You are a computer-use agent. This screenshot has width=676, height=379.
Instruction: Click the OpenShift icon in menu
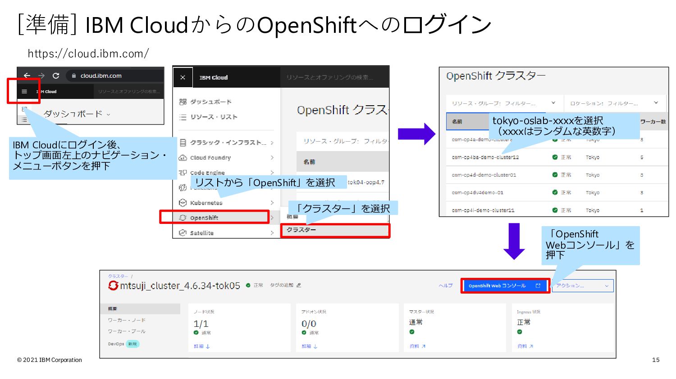tap(183, 218)
